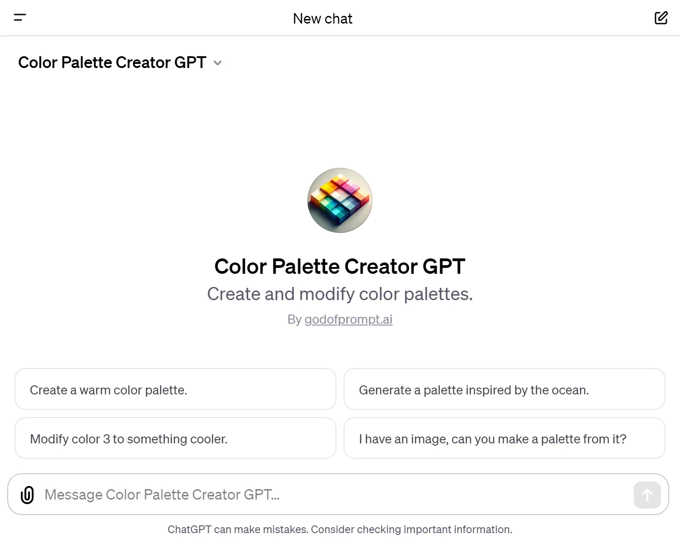This screenshot has width=680, height=544.
Task: Click the Color Palette Creator GPT name heading
Action: click(112, 63)
